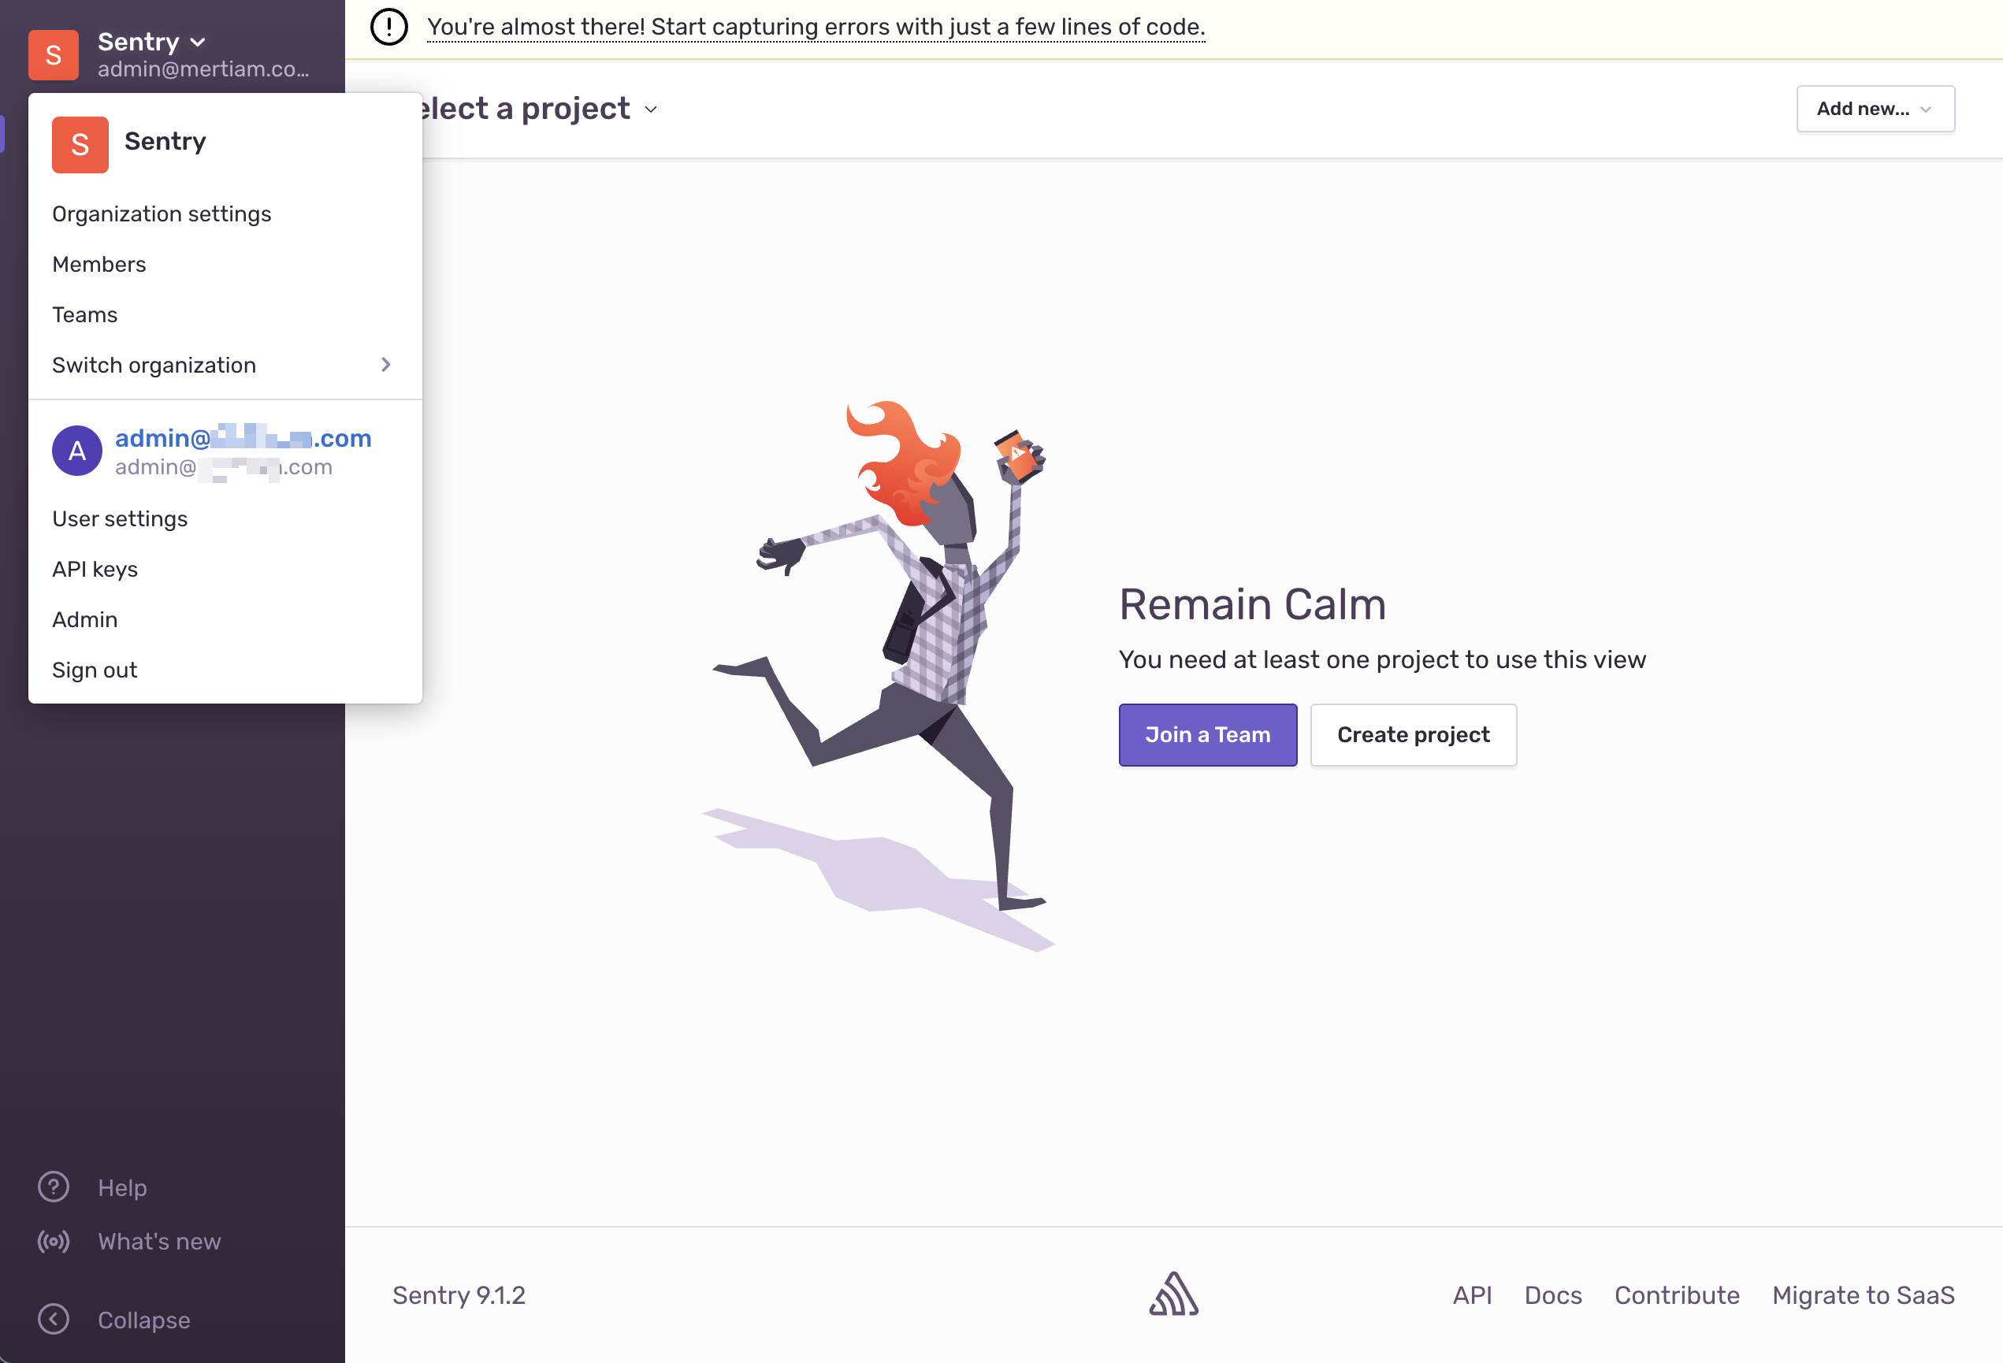Viewport: 2003px width, 1363px height.
Task: Click the What's new label in the sidebar
Action: pos(159,1242)
